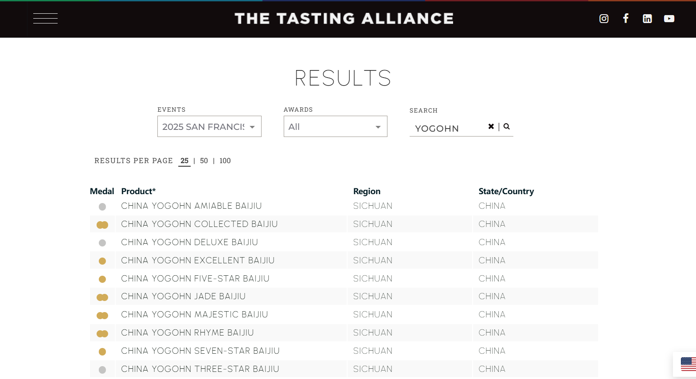The image size is (696, 379).
Task: Clear the YOGOHN search text
Action: click(491, 126)
